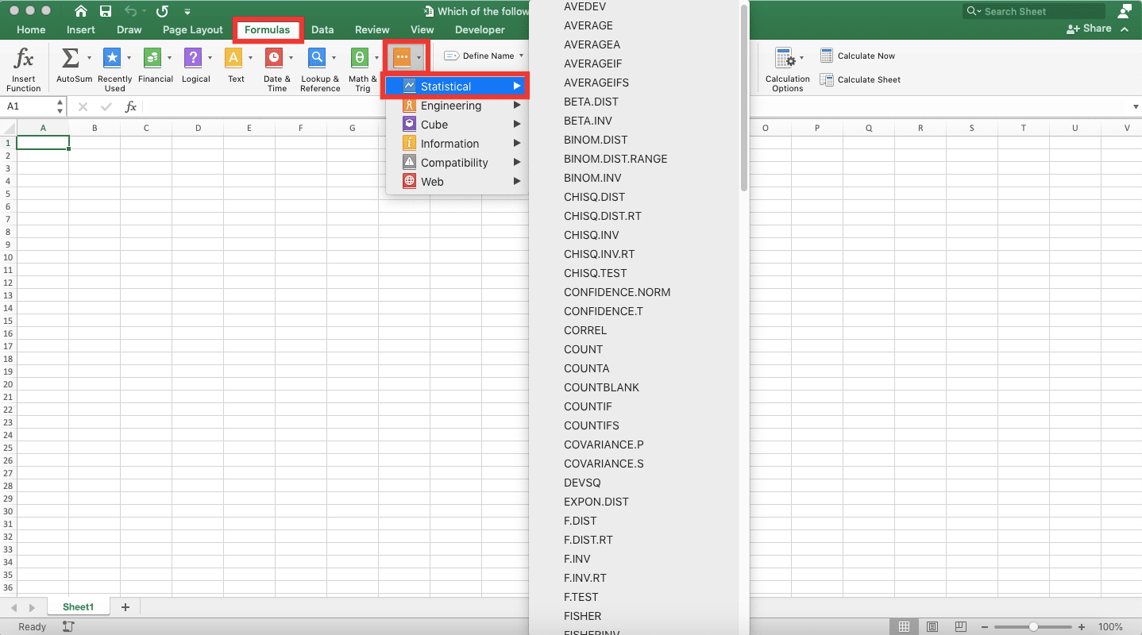Click the Insert Function fx icon
Viewport: 1142px width, 635px height.
click(x=24, y=59)
